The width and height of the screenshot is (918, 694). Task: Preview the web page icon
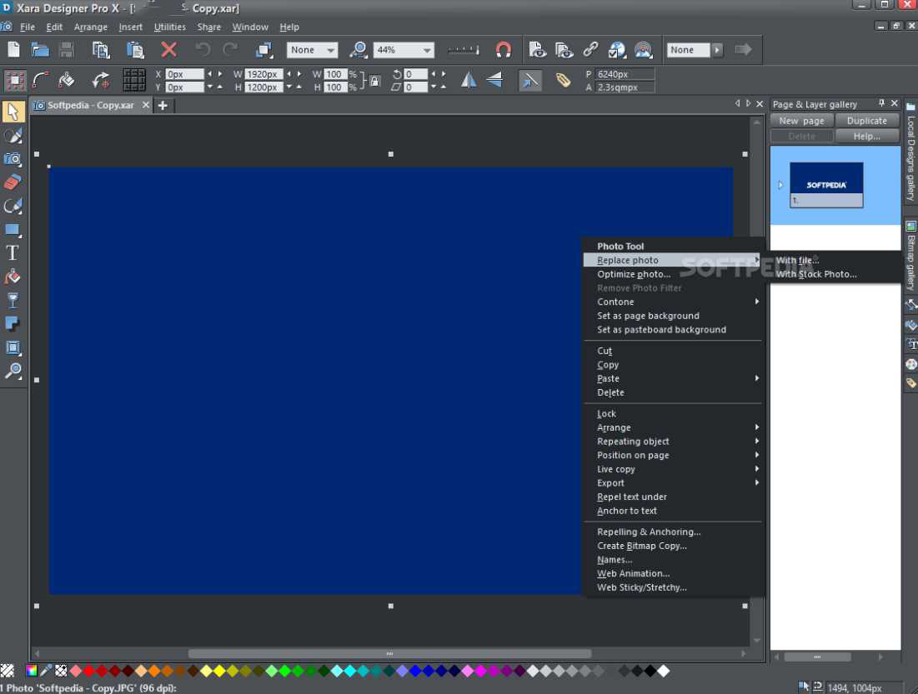[538, 50]
